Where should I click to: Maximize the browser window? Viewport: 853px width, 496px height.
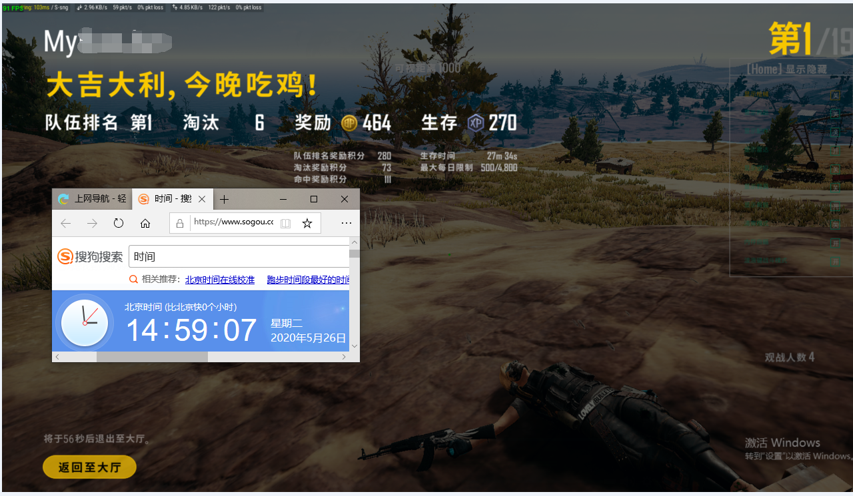pyautogui.click(x=314, y=199)
